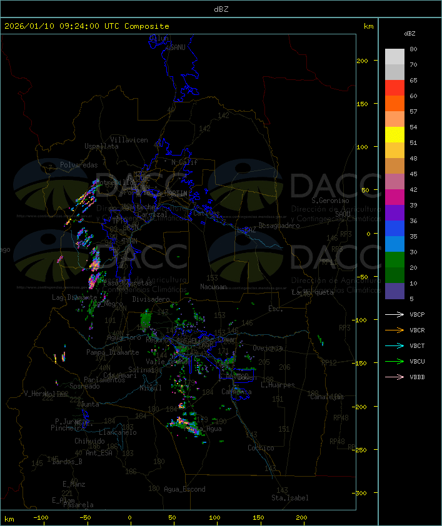This screenshot has width=442, height=526.
Task: Click the green VBCU arrow icon
Action: click(x=394, y=362)
